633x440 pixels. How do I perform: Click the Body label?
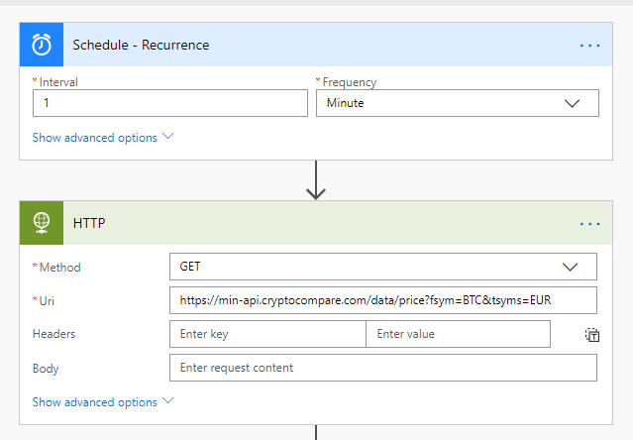[46, 368]
